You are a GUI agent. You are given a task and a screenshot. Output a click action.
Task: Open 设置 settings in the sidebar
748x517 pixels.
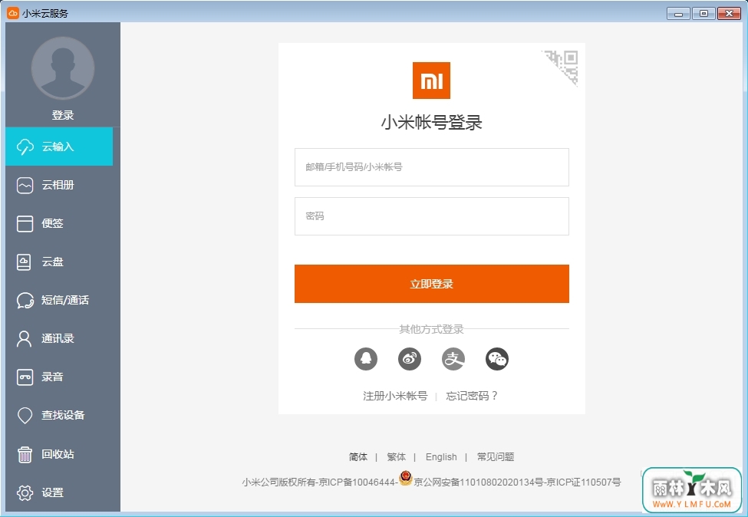(59, 492)
